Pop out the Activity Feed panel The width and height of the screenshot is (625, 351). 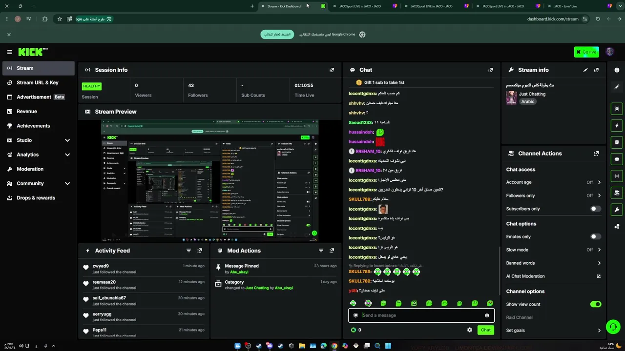point(200,251)
